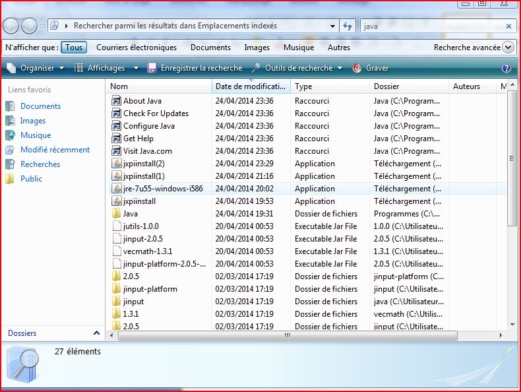Select jinput-2.0.5 jar file icon
521x392 pixels.
(116, 239)
